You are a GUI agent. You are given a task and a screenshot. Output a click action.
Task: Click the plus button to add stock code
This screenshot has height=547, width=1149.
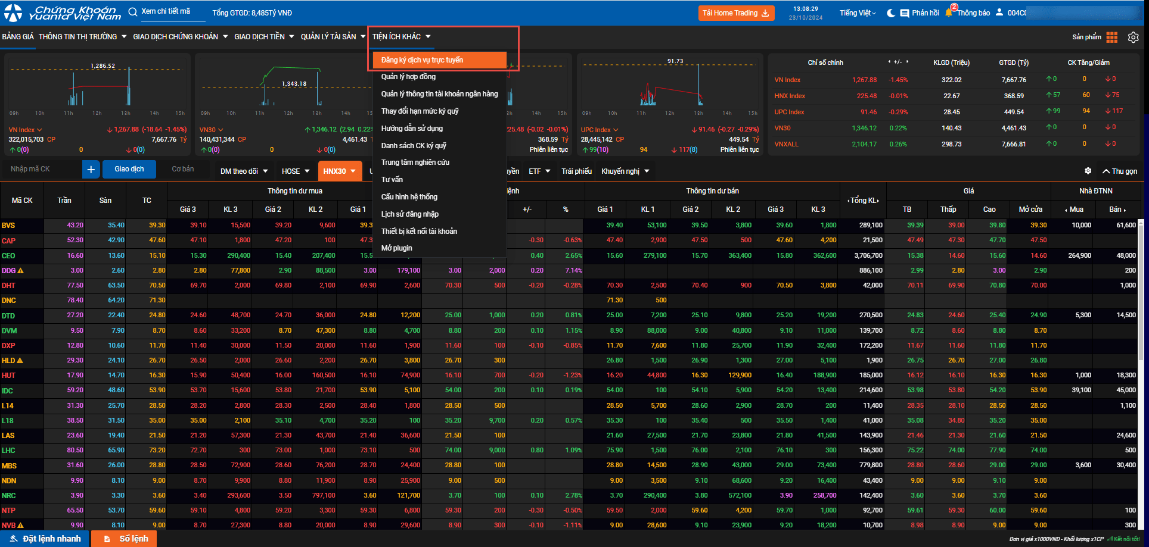[x=91, y=170]
